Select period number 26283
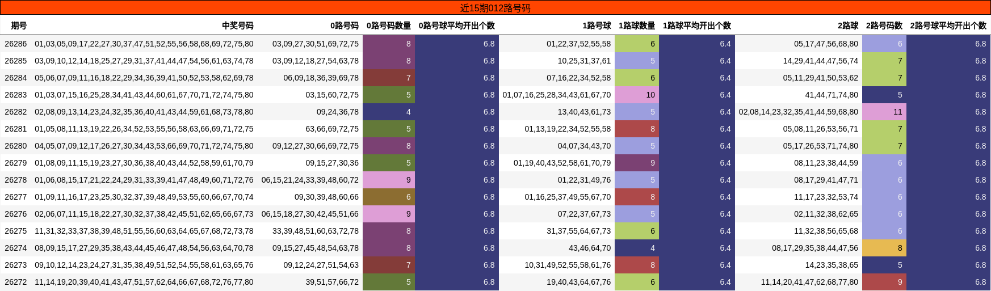 point(16,95)
